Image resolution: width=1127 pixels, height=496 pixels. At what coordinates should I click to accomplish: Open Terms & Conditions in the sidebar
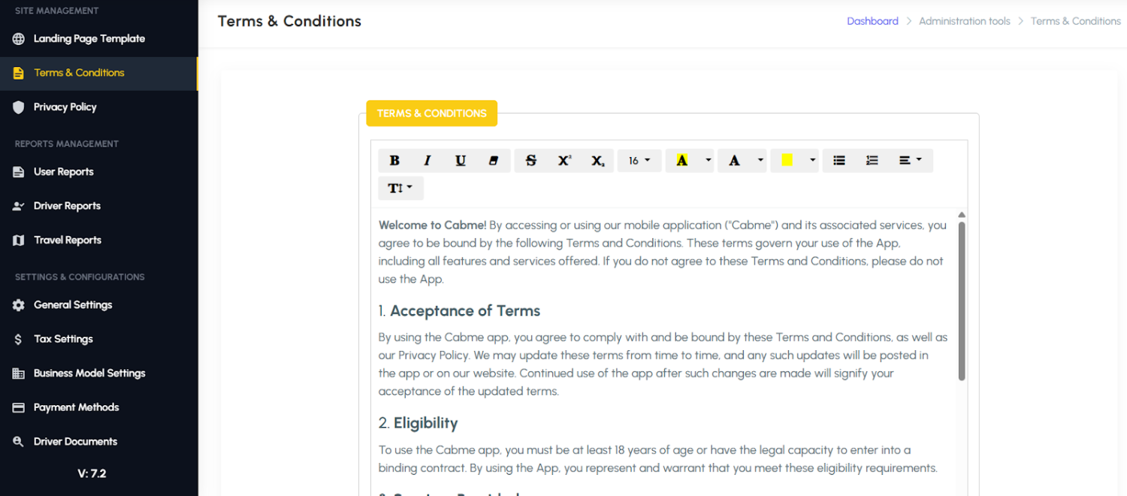pyautogui.click(x=98, y=73)
